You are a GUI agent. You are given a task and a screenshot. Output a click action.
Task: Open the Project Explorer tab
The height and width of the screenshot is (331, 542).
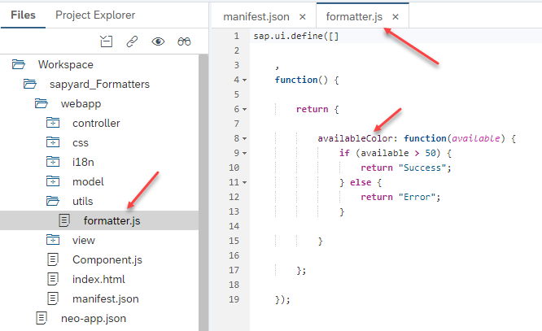95,15
